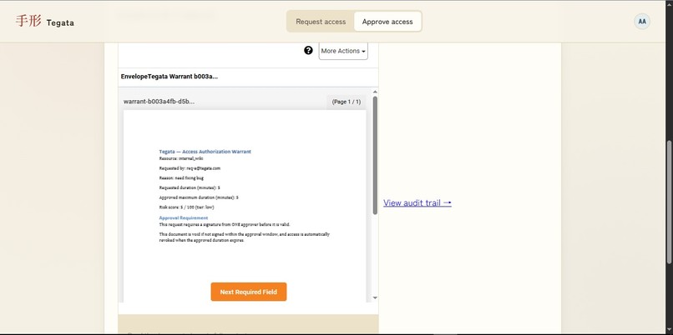This screenshot has width=673, height=335.
Task: Click the EnvelopeTegata Warrant b003a... title
Action: coord(170,77)
